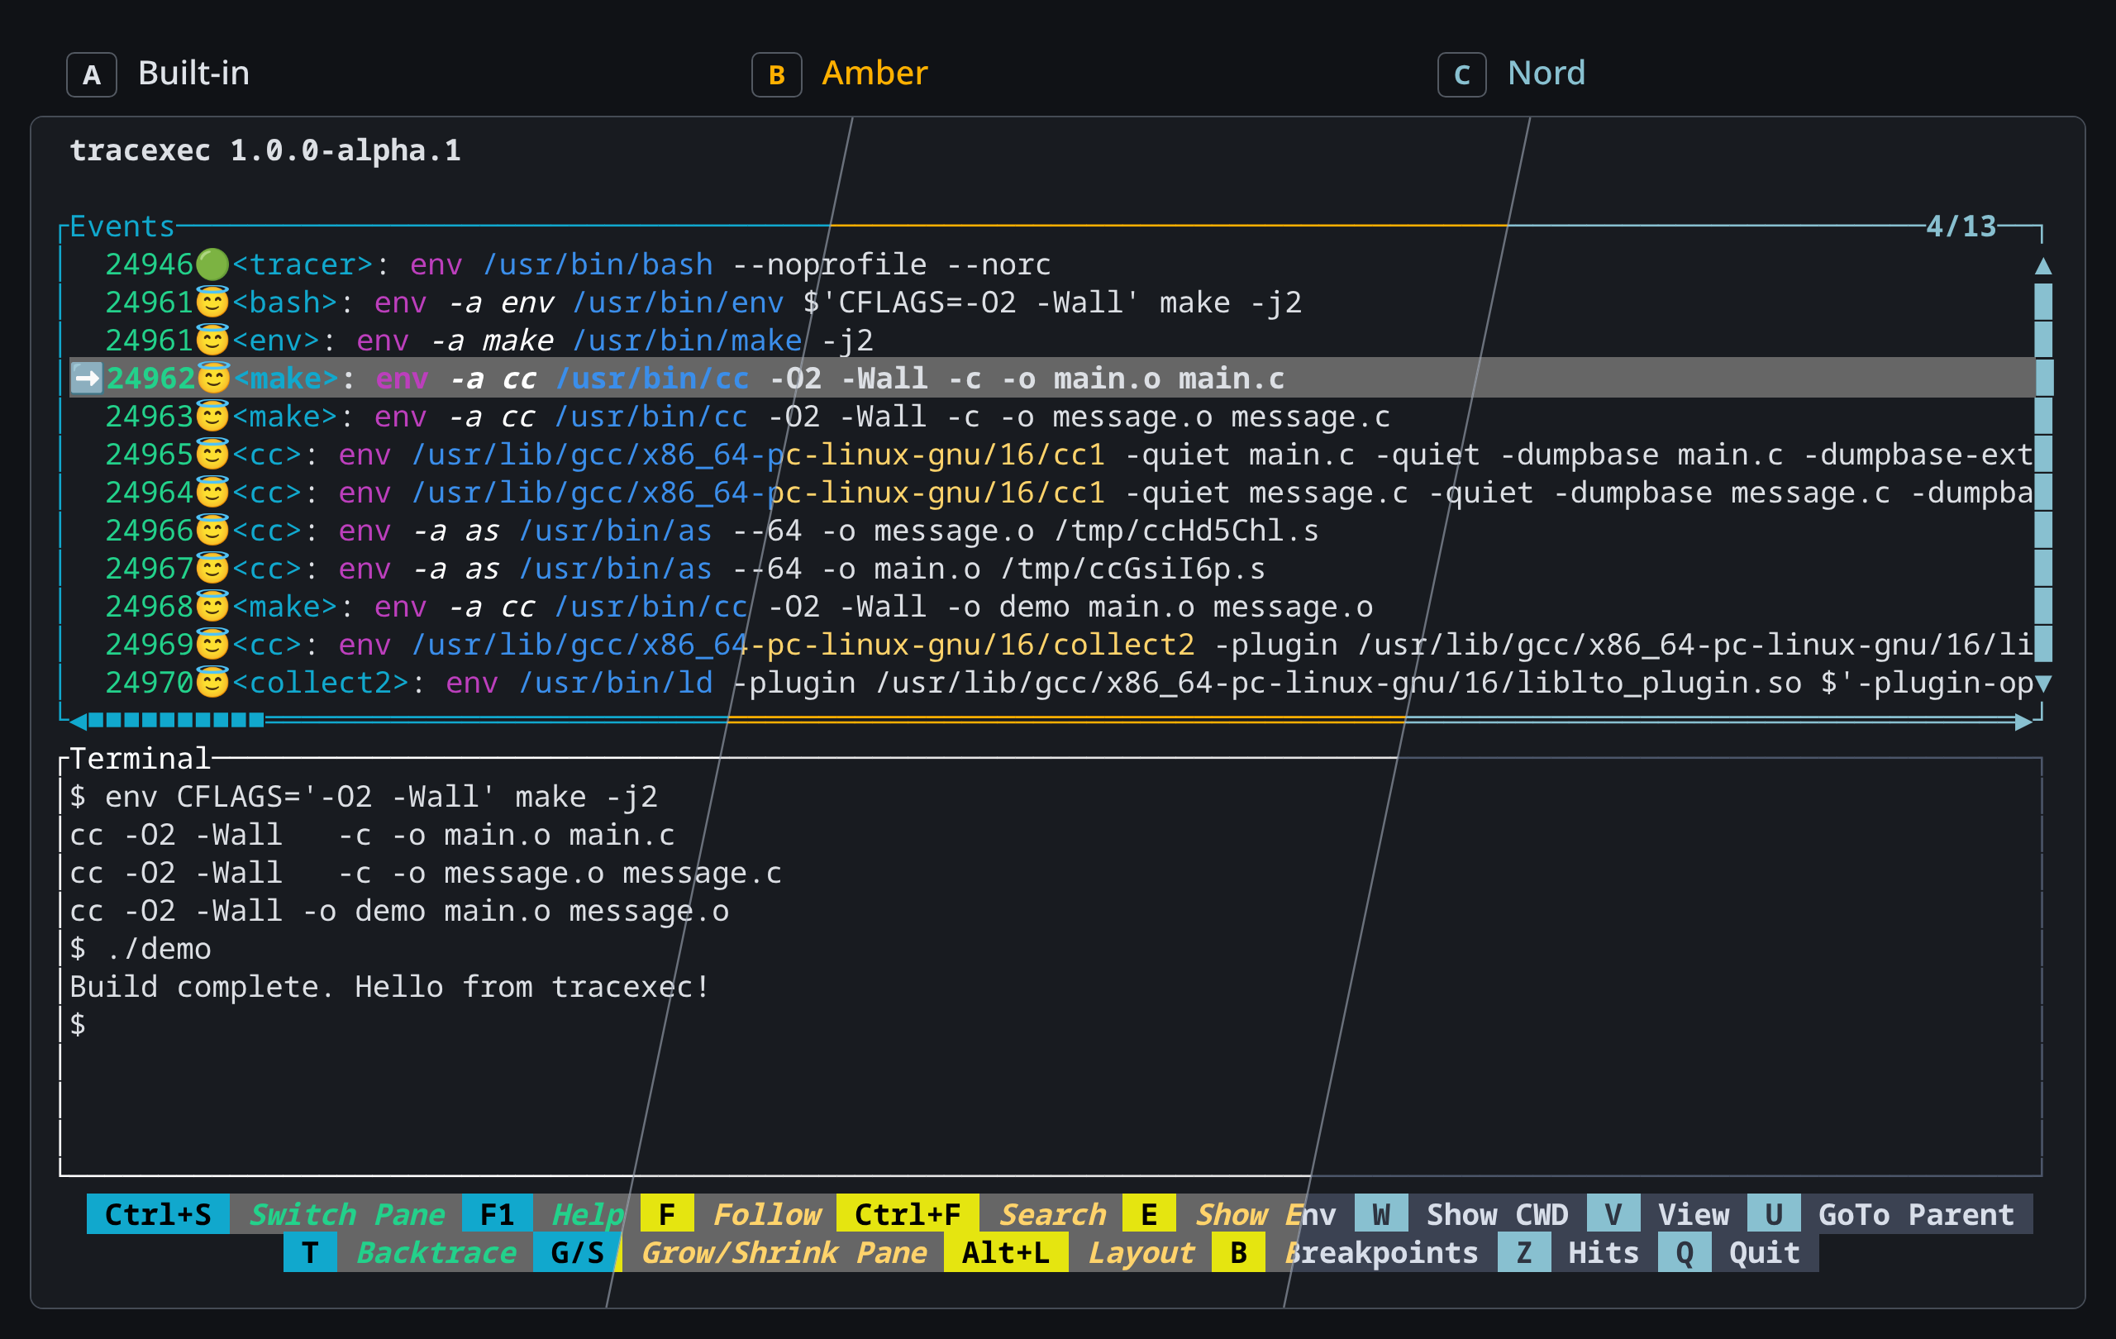2116x1339 pixels.
Task: Toggle Follow mode label
Action: click(x=766, y=1214)
